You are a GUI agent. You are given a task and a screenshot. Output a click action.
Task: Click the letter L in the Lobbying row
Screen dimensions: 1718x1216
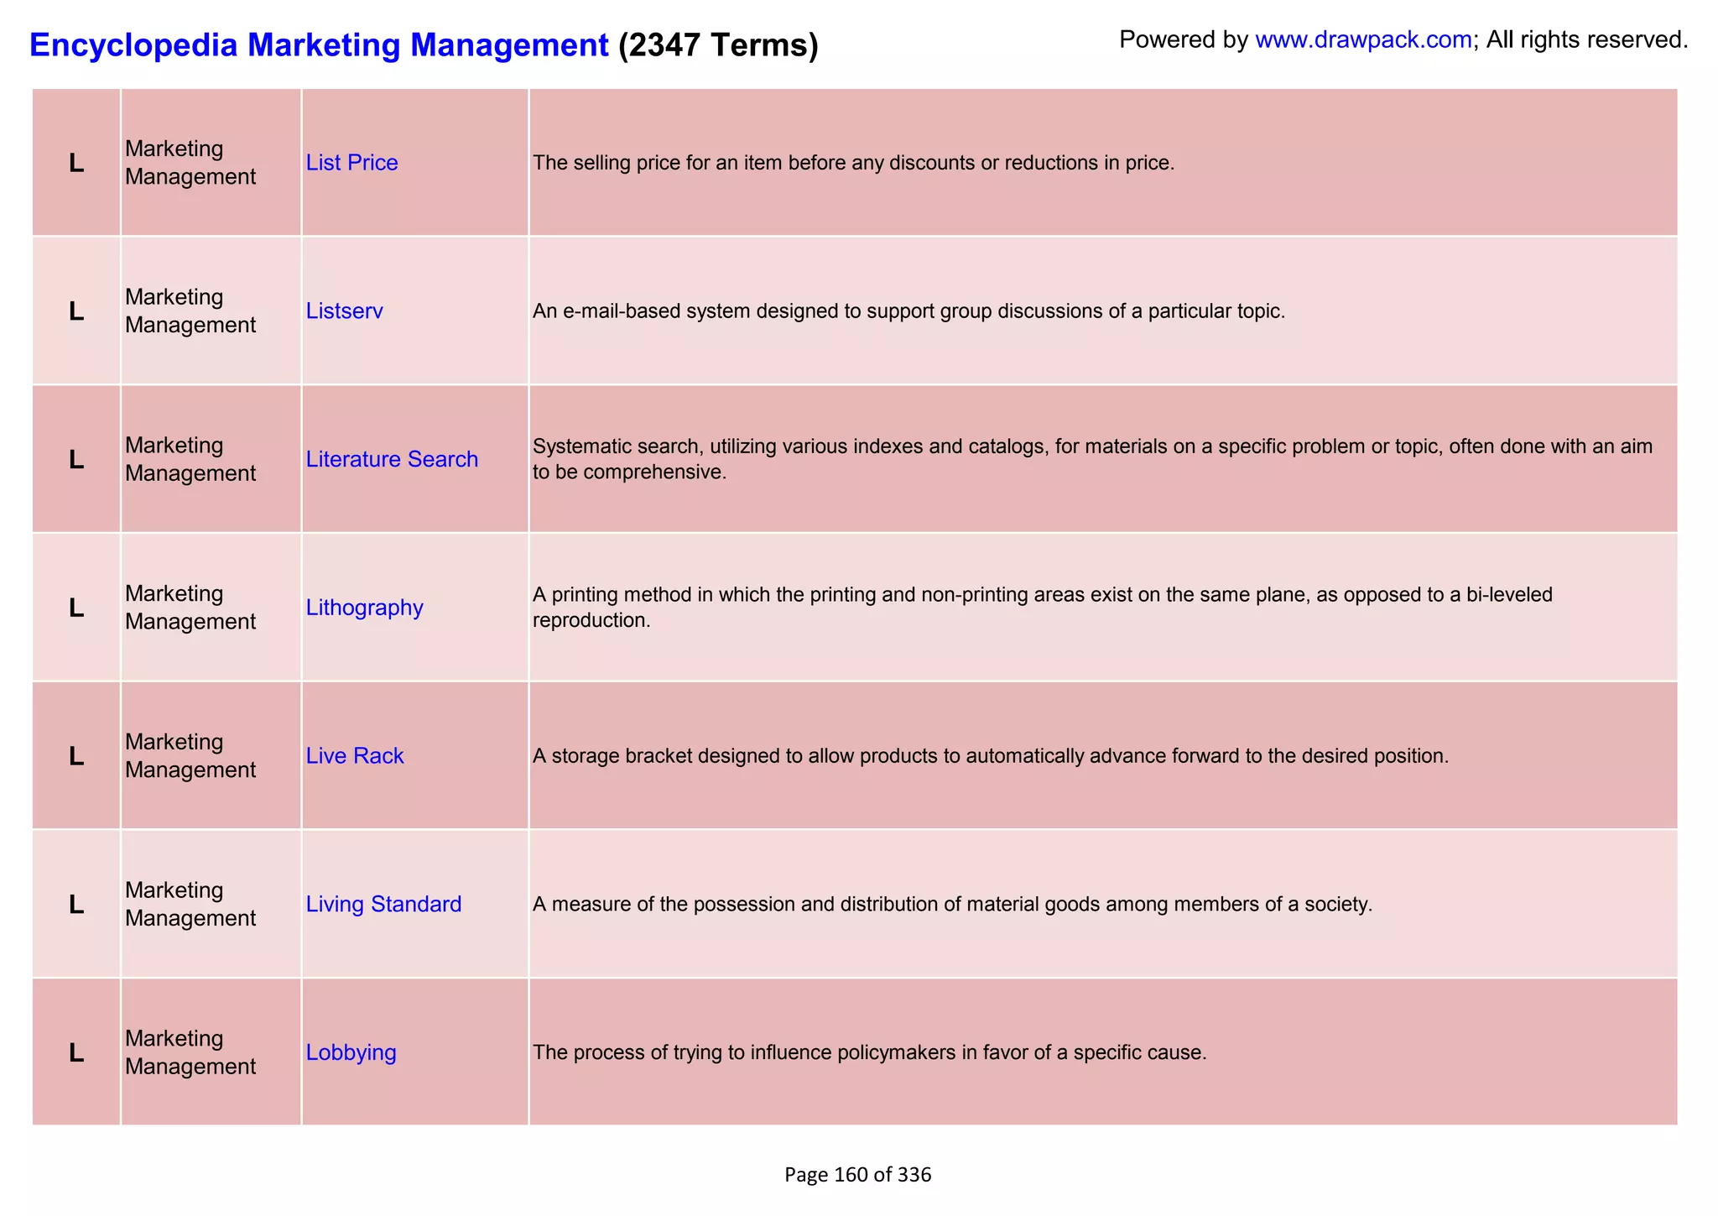coord(76,1052)
